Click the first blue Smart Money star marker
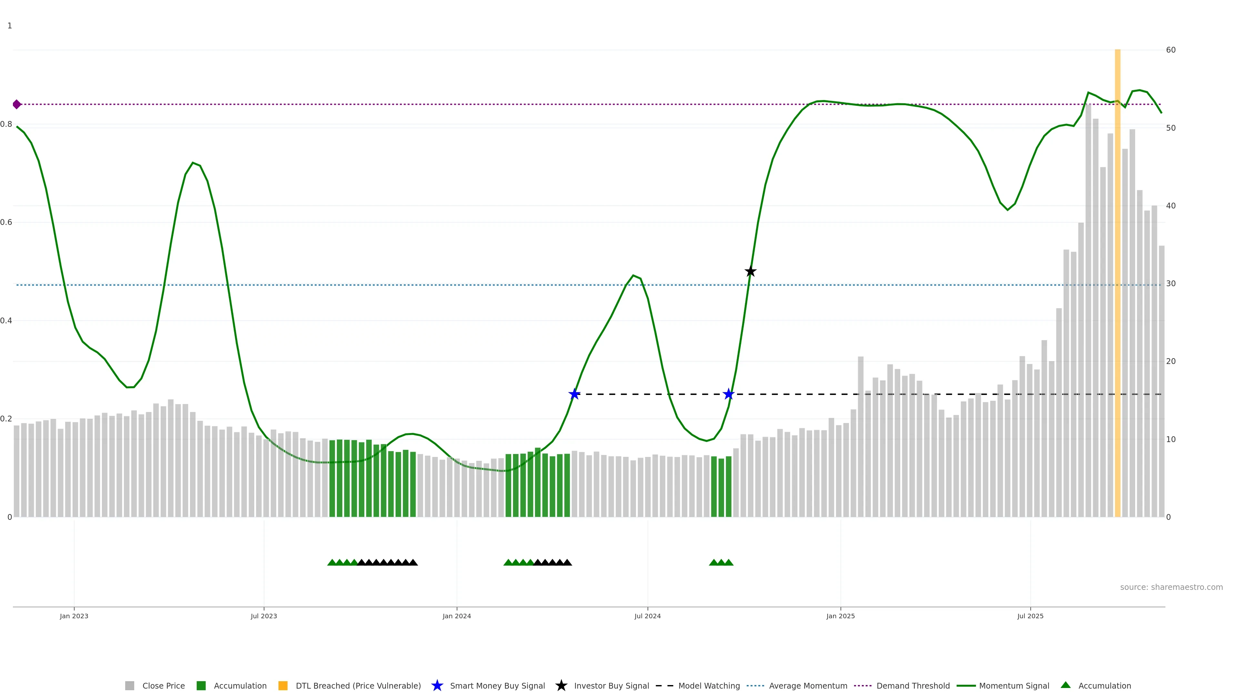The height and width of the screenshot is (697, 1239). (x=574, y=394)
